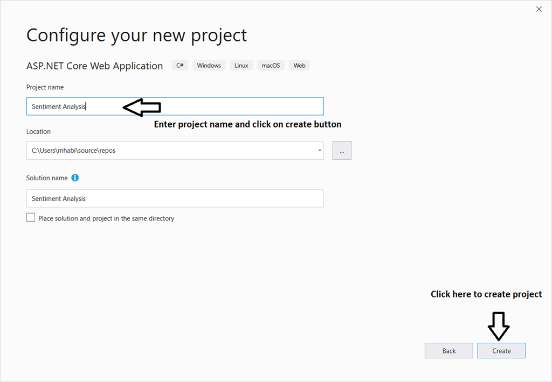Screen dimensions: 552x382
Task: Close the configure project dialog
Action: coord(539,9)
